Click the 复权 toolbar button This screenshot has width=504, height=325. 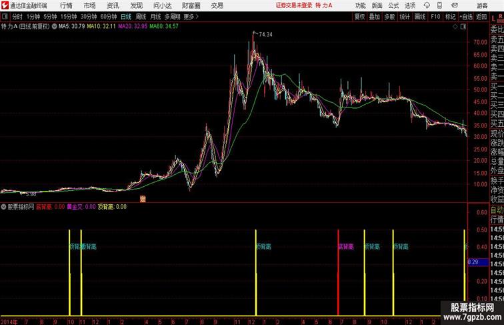pyautogui.click(x=360, y=17)
